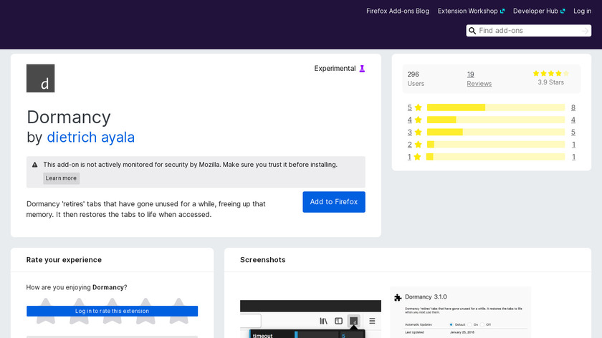Select the first rating star
The width and height of the screenshot is (602, 338).
pos(44,309)
